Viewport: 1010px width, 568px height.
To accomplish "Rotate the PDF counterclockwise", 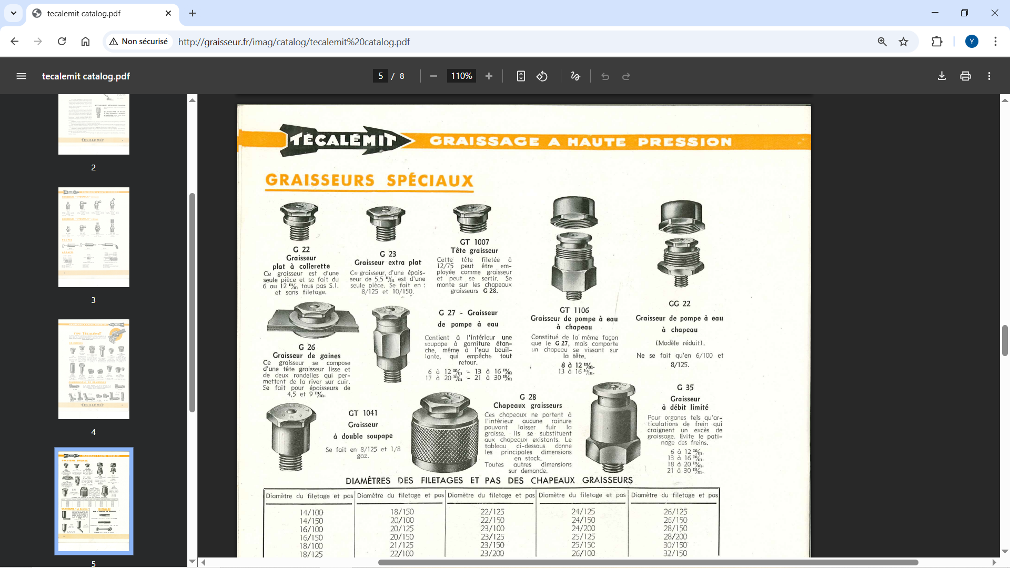I will pyautogui.click(x=542, y=76).
